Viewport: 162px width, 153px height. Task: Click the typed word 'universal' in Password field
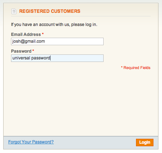click(21, 58)
